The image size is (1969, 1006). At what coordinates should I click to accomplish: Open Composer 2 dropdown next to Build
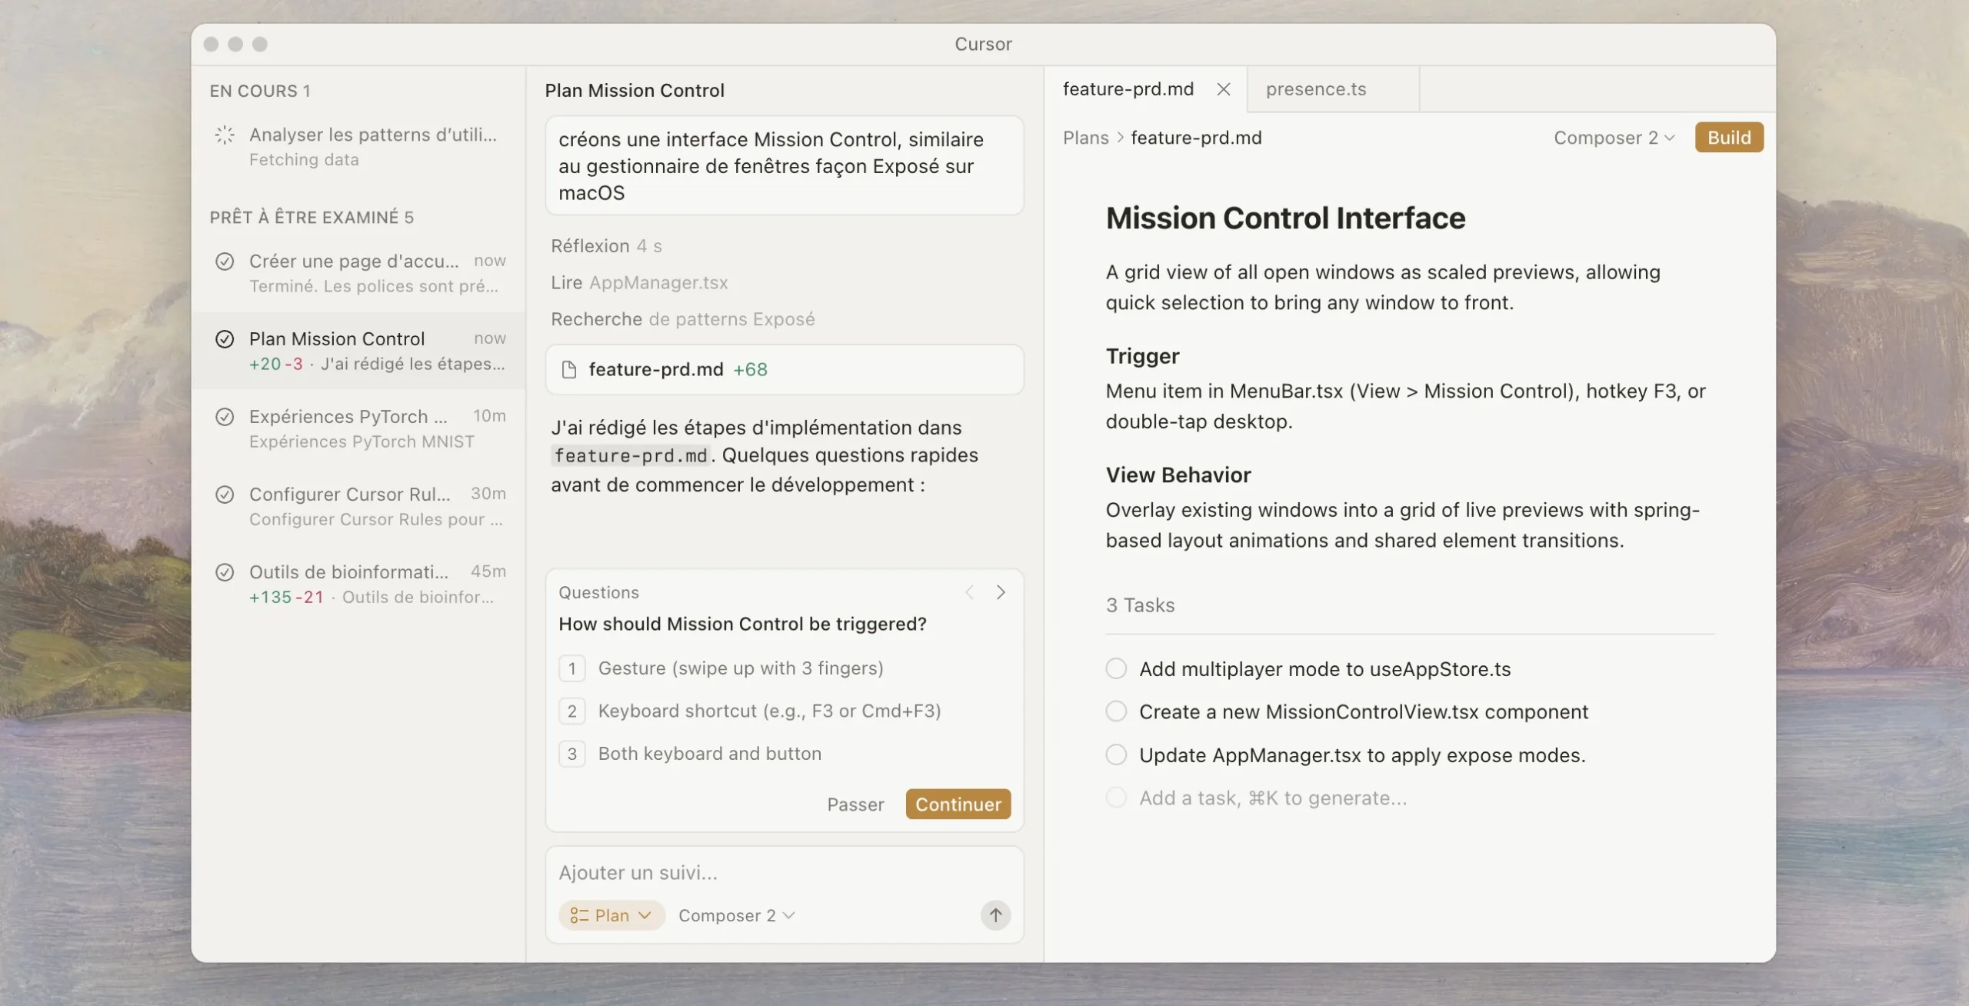pyautogui.click(x=1614, y=138)
